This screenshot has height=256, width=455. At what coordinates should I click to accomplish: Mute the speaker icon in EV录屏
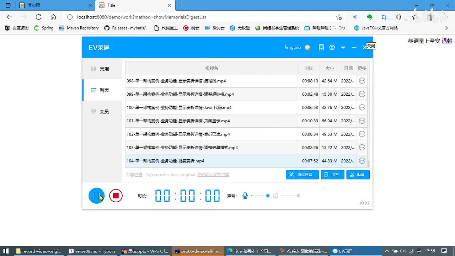coord(275,196)
